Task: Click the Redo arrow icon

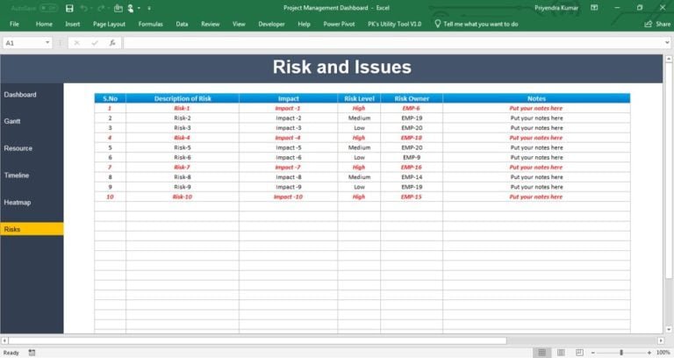Action: tap(101, 8)
